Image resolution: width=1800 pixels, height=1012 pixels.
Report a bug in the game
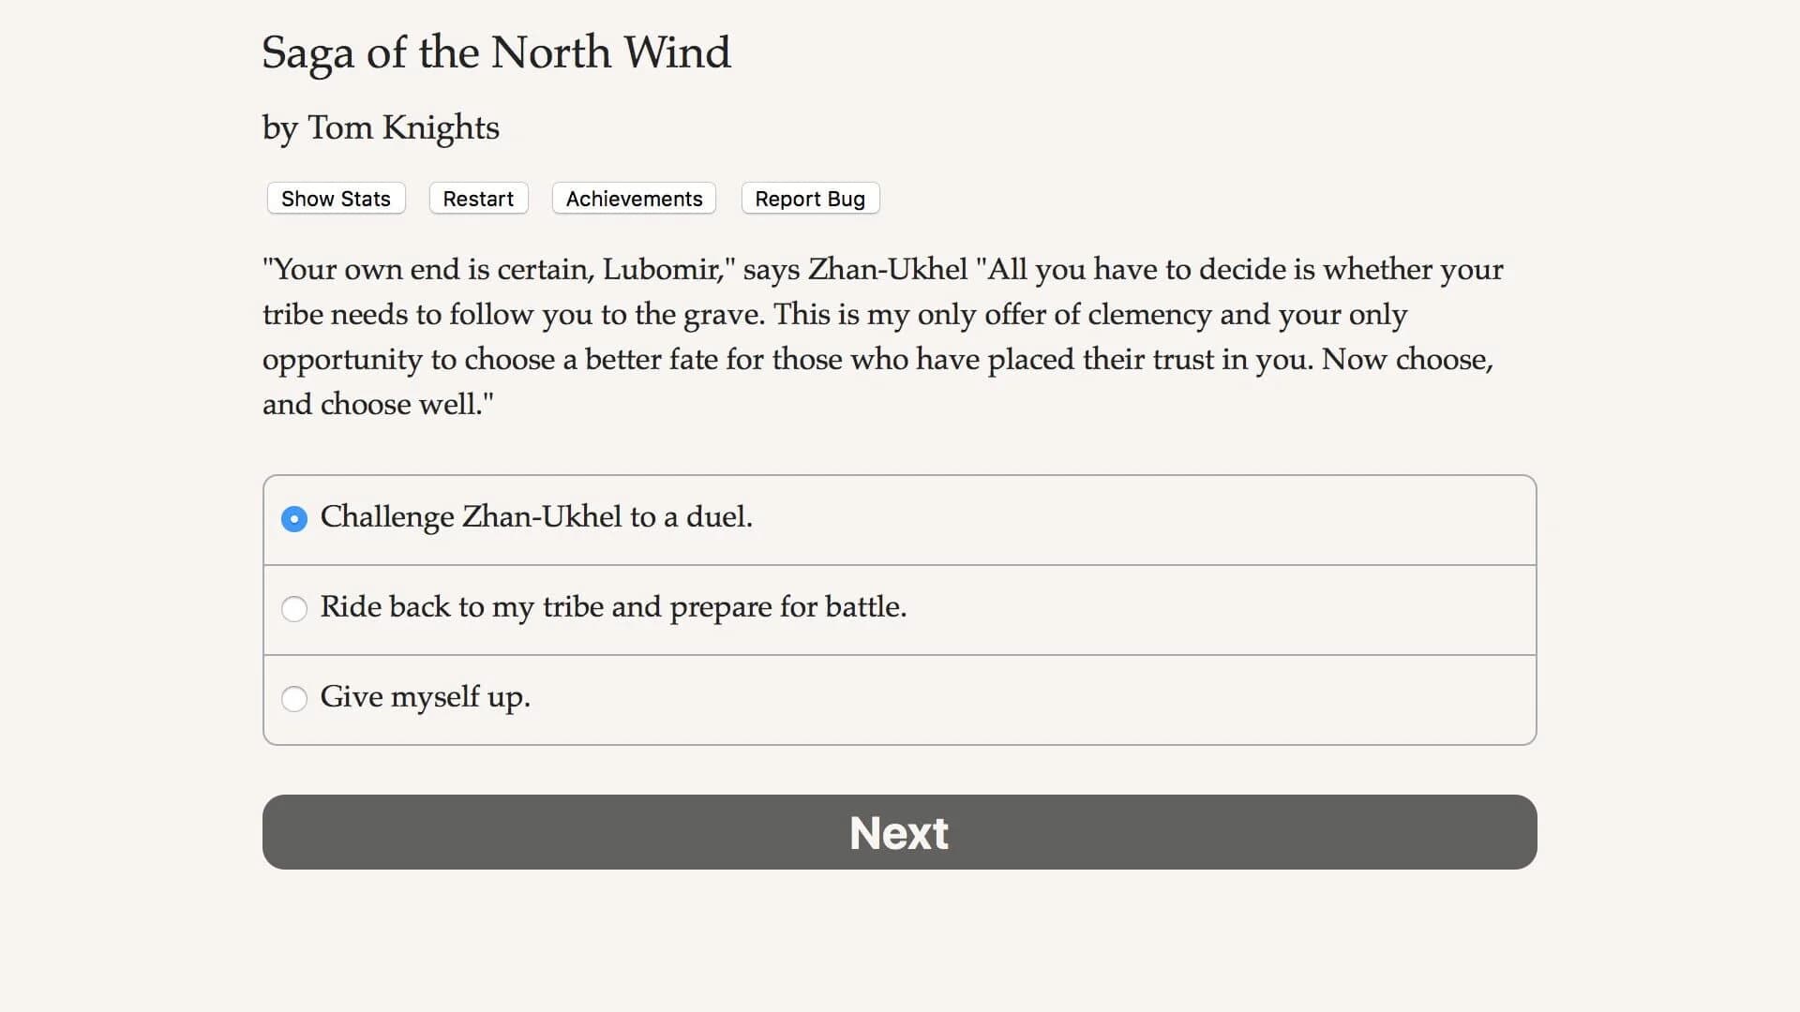tap(810, 198)
